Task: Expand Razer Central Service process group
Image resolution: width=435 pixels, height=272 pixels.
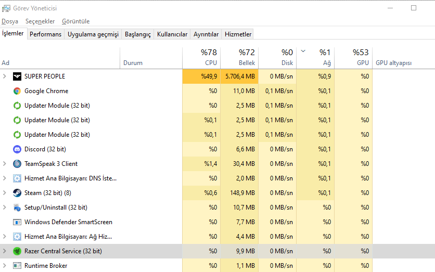Action: click(5, 251)
